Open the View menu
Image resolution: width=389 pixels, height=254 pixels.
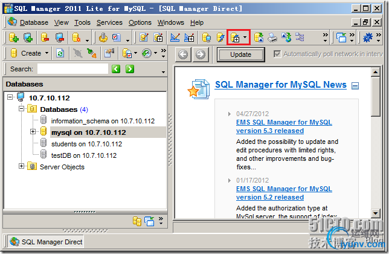coord(61,22)
